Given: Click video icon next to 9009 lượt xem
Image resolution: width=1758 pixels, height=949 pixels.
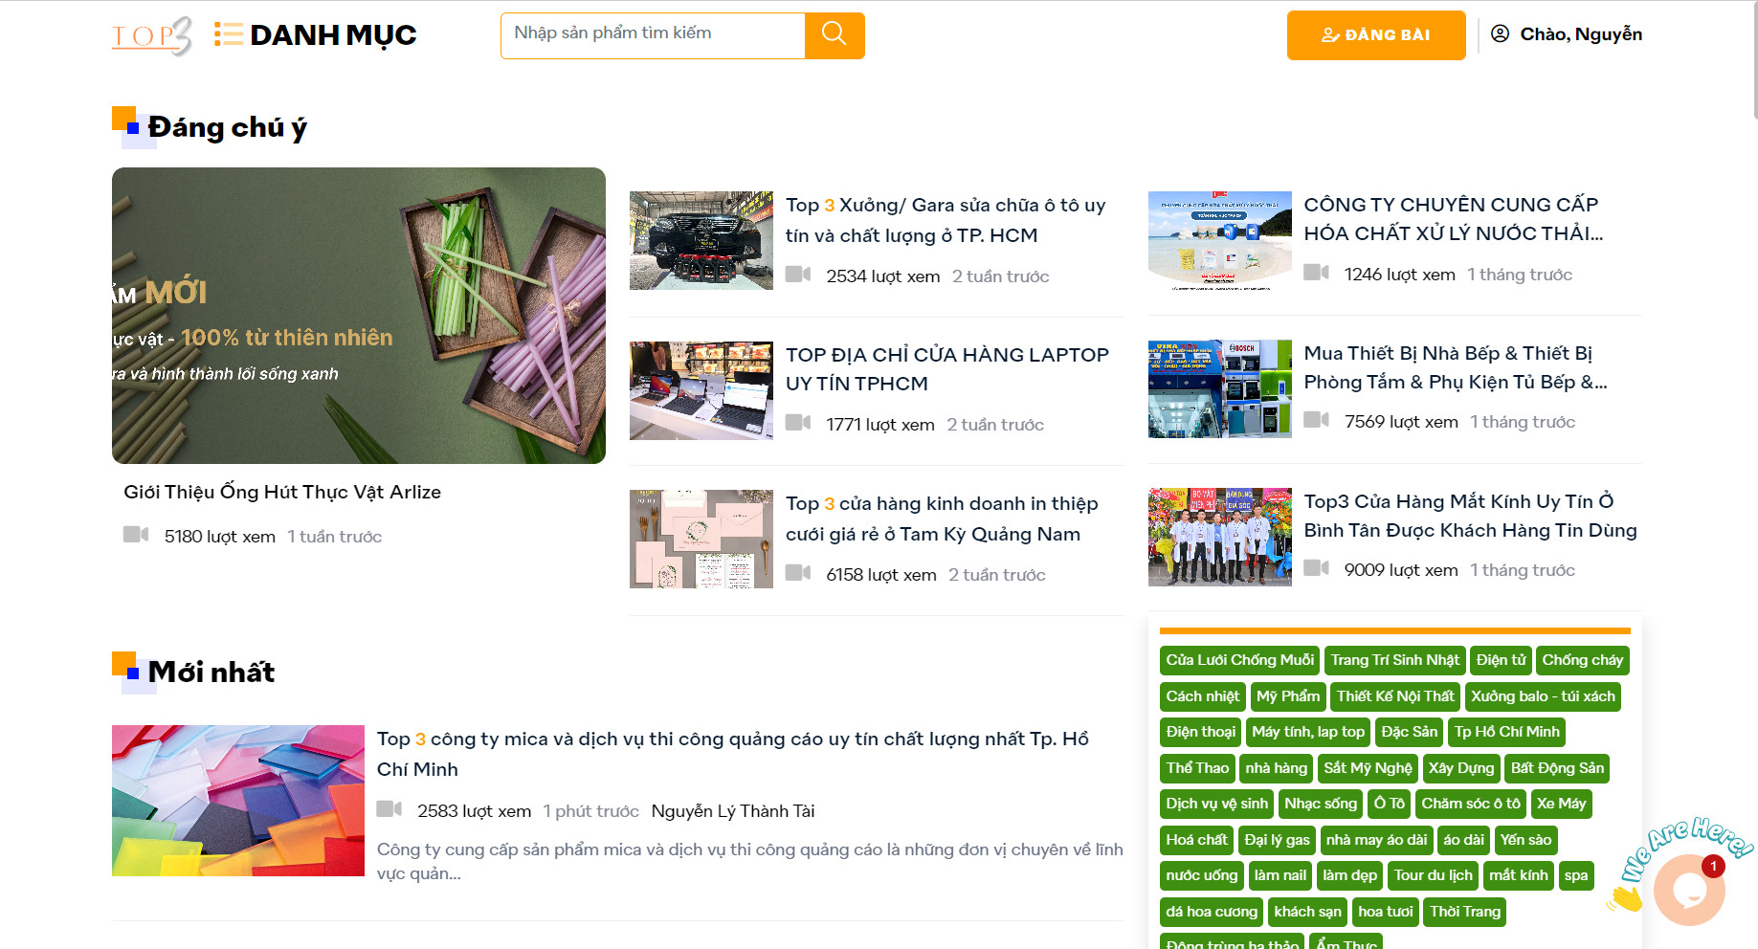Looking at the screenshot, I should pyautogui.click(x=1317, y=568).
